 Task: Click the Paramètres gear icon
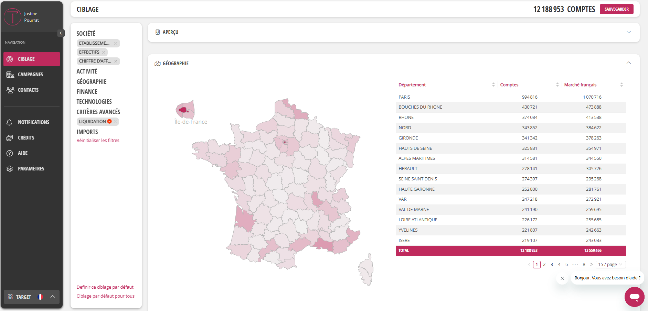click(x=10, y=169)
